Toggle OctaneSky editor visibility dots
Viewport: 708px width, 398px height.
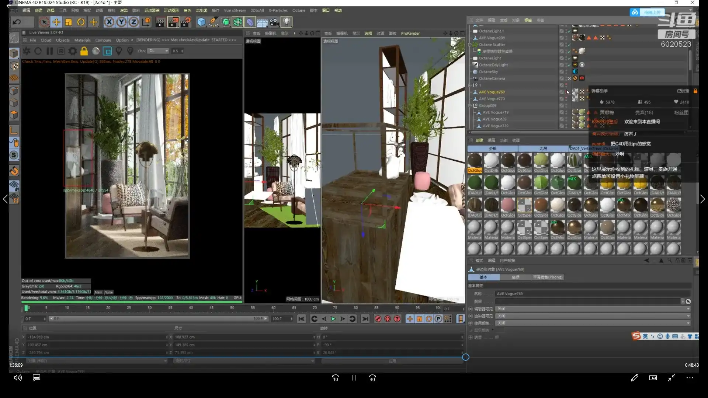566,71
